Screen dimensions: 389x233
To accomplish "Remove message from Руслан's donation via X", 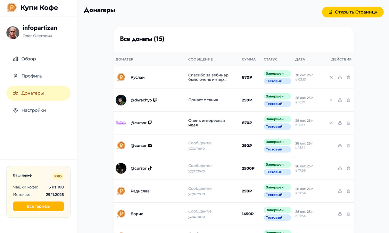I will [x=331, y=77].
